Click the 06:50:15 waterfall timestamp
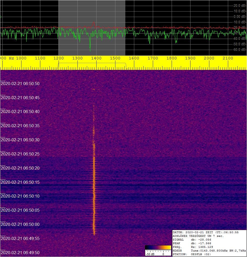 click(x=20, y=182)
